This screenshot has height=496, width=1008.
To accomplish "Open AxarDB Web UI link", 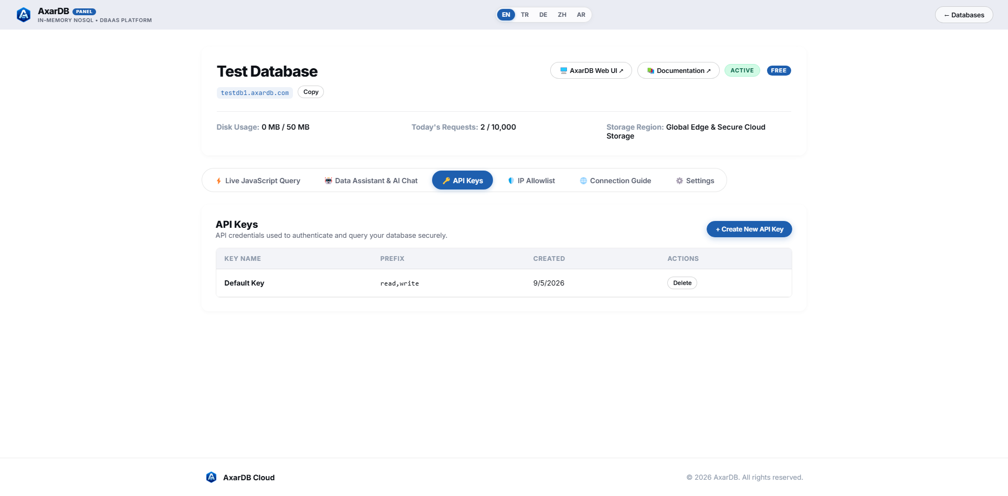I will [x=591, y=70].
